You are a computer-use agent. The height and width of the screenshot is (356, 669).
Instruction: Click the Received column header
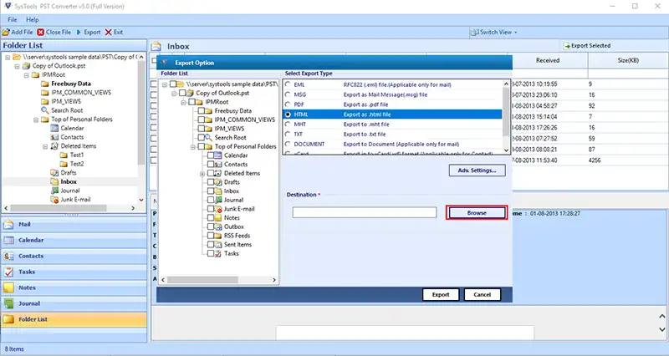[548, 60]
